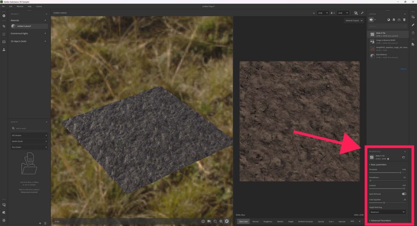Open the width resolution 2048 dropdown
This screenshot has height=226, width=417.
pos(323,13)
